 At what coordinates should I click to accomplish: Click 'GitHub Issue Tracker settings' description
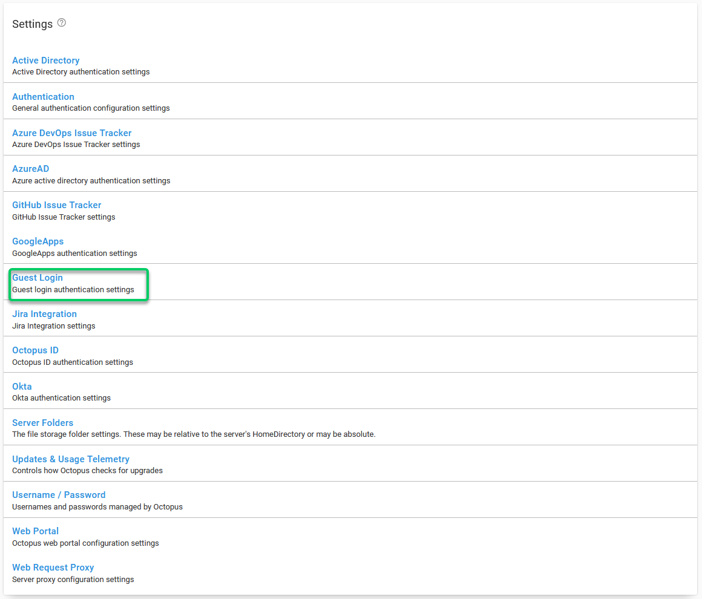(x=64, y=217)
